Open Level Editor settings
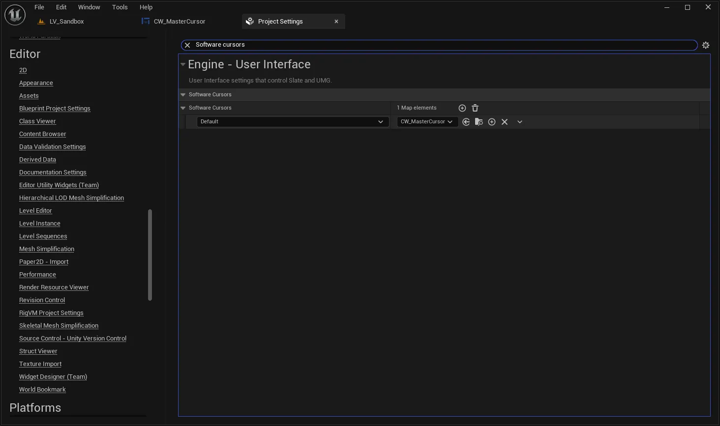 (x=35, y=211)
